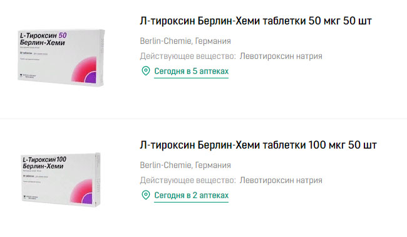The image size is (407, 237).
Task: Click the L-Тироксин 100 package image
Action: [61, 180]
